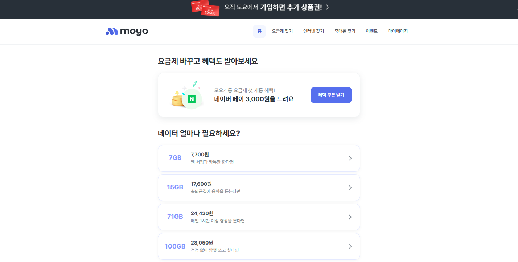Go to 마이페이지
This screenshot has height=262, width=518.
(x=398, y=31)
